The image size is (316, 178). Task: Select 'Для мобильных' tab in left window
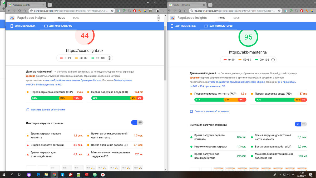click(x=23, y=26)
